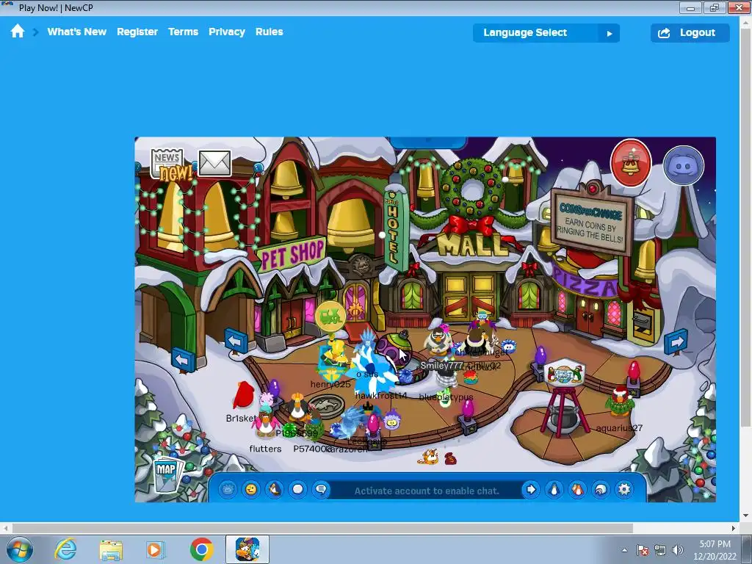Viewport: 752px width, 564px height.
Task: Open the buddy list icon
Action: coord(577,489)
